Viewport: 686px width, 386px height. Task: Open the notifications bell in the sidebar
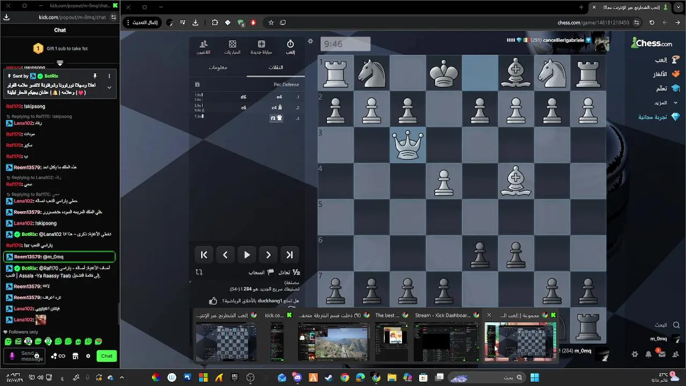(648, 354)
